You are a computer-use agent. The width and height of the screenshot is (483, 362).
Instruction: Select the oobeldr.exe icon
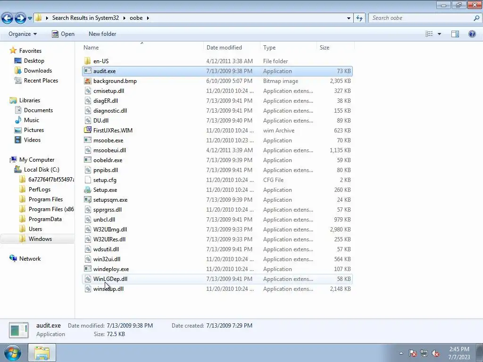click(x=88, y=160)
